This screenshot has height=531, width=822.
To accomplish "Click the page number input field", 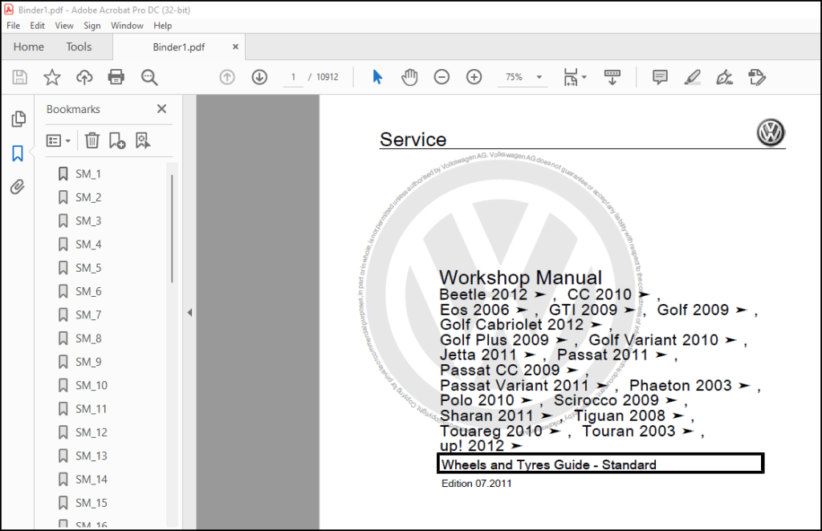I will tap(293, 78).
